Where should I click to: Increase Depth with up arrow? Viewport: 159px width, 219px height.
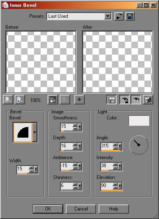75,145
